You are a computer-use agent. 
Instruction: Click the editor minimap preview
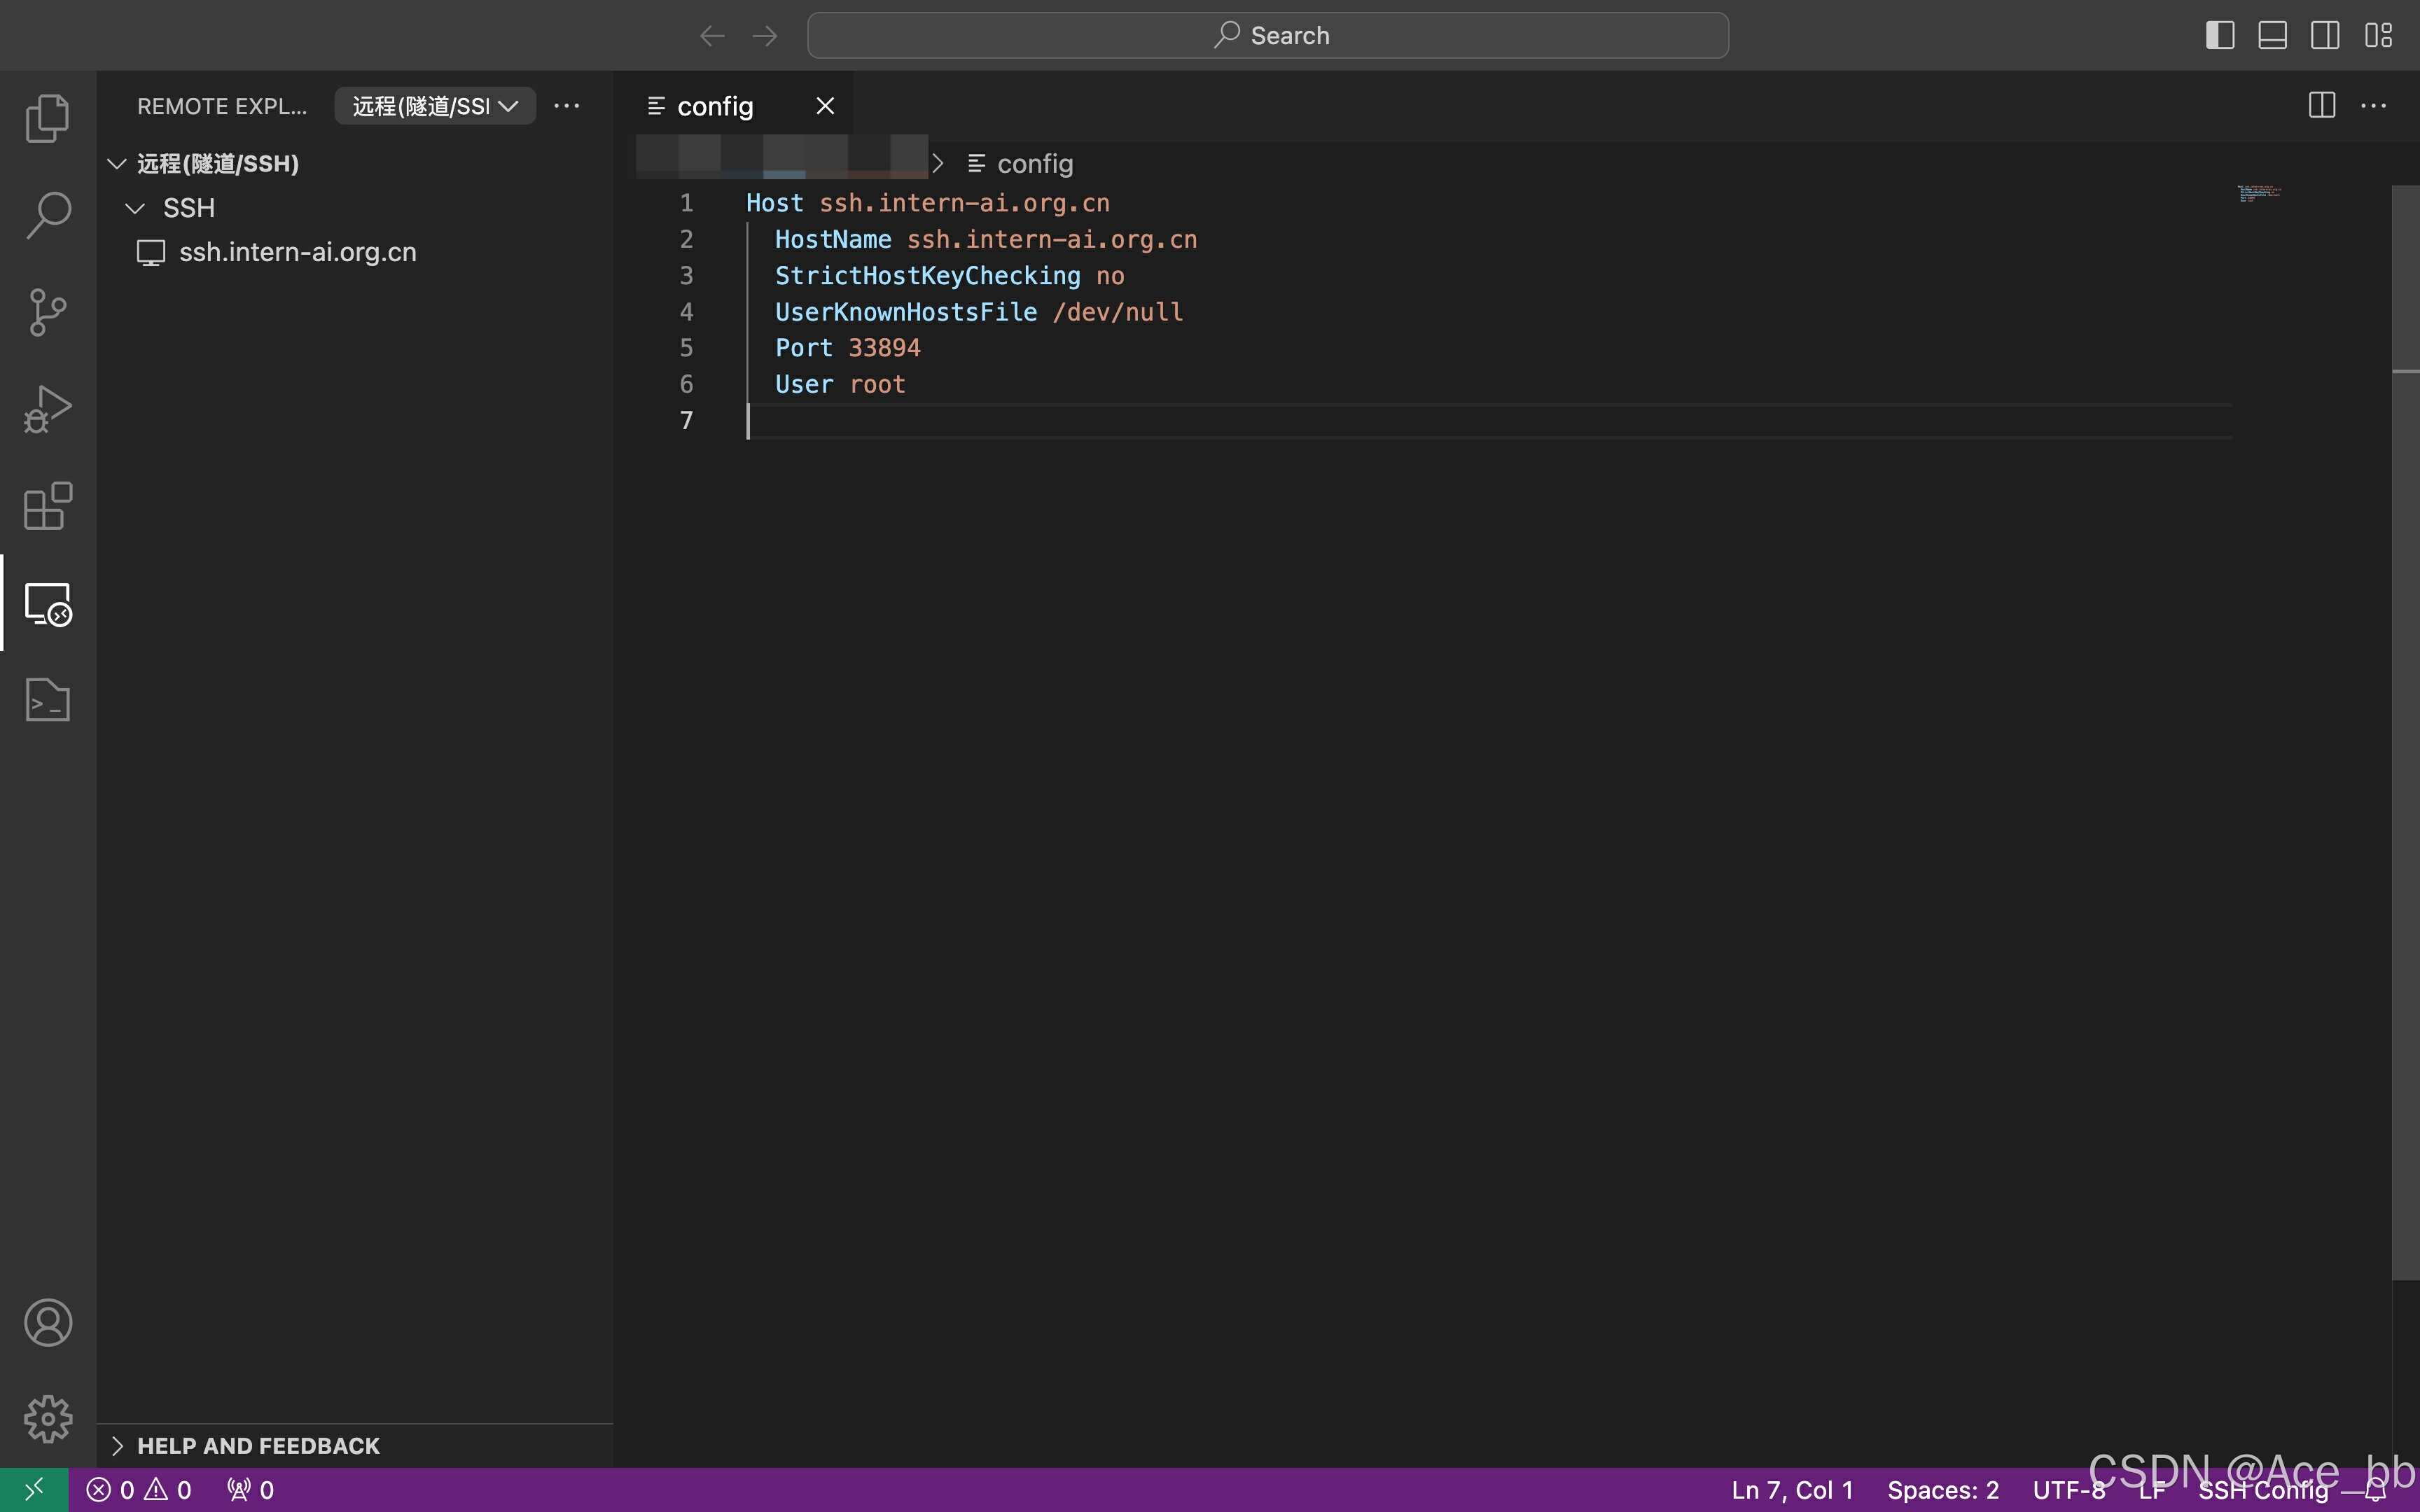pyautogui.click(x=2259, y=193)
